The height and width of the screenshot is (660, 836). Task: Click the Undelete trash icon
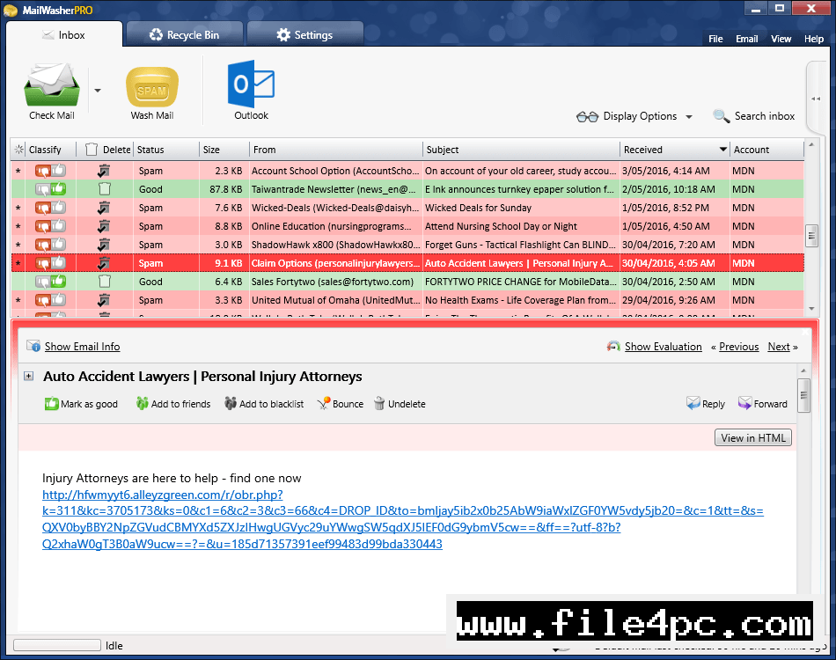(379, 404)
